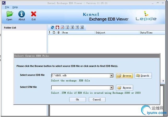Sort messages by Subject column
The width and height of the screenshot is (168, 117).
[x=117, y=33]
